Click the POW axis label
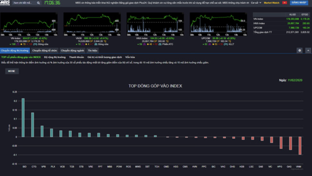The height and width of the screenshot is (176, 312). click(x=119, y=167)
